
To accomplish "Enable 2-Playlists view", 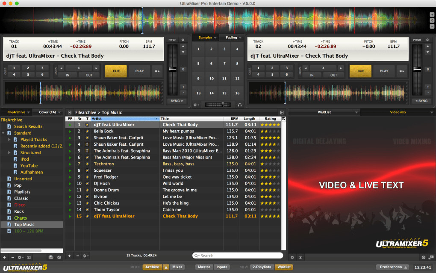I will 262,267.
